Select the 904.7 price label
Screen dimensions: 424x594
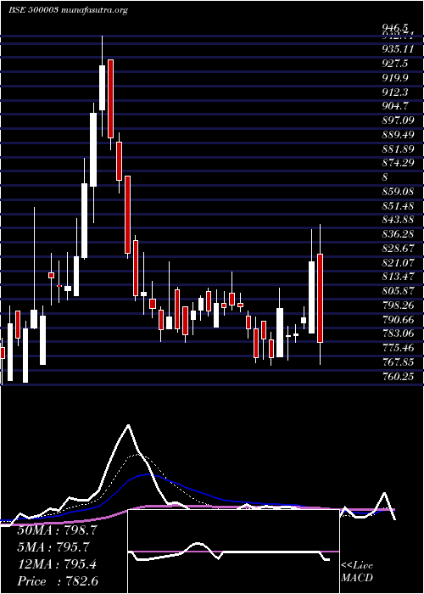395,106
